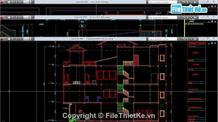218x122 pixels.
Task: Click binoculars search icon in 3m x 14,5m window
Action: [179, 2]
